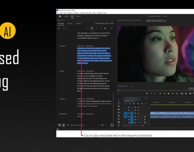Pick the Razor tool
Screen dimensions: 194x152
click(x=119, y=109)
